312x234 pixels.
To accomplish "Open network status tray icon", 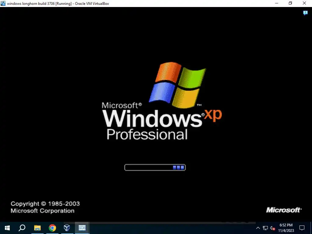I will click(x=265, y=228).
